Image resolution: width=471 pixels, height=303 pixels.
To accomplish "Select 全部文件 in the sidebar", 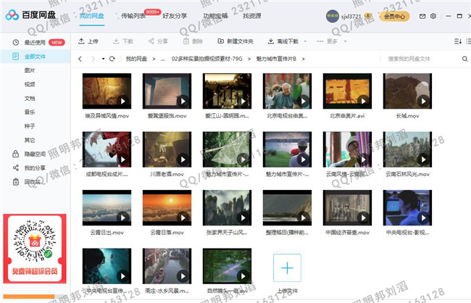I will 36,57.
